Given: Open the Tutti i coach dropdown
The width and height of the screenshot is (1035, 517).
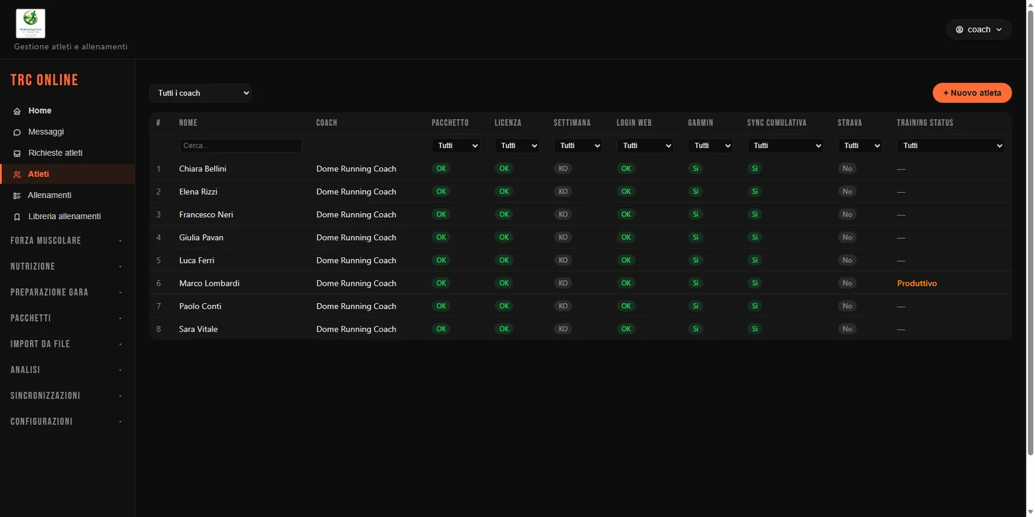Looking at the screenshot, I should tap(201, 93).
